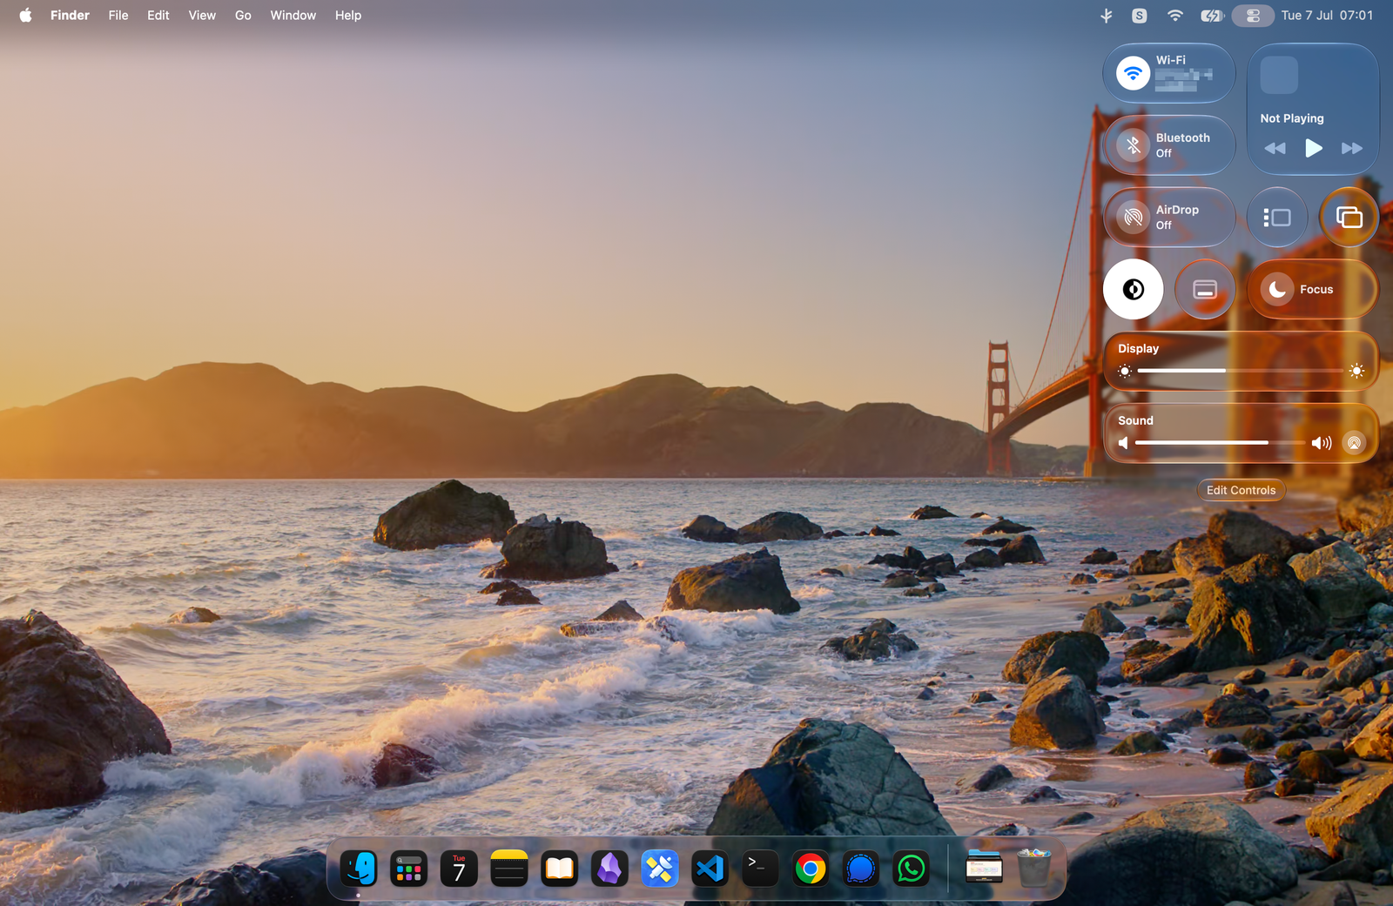Open Screen Mirroring in Control Center
This screenshot has height=906, width=1393.
tap(1349, 218)
